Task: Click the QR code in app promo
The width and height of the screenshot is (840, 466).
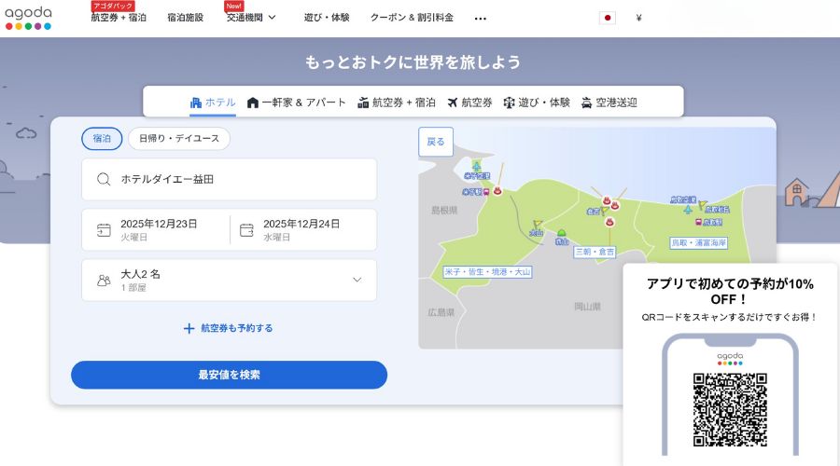Action: click(730, 409)
